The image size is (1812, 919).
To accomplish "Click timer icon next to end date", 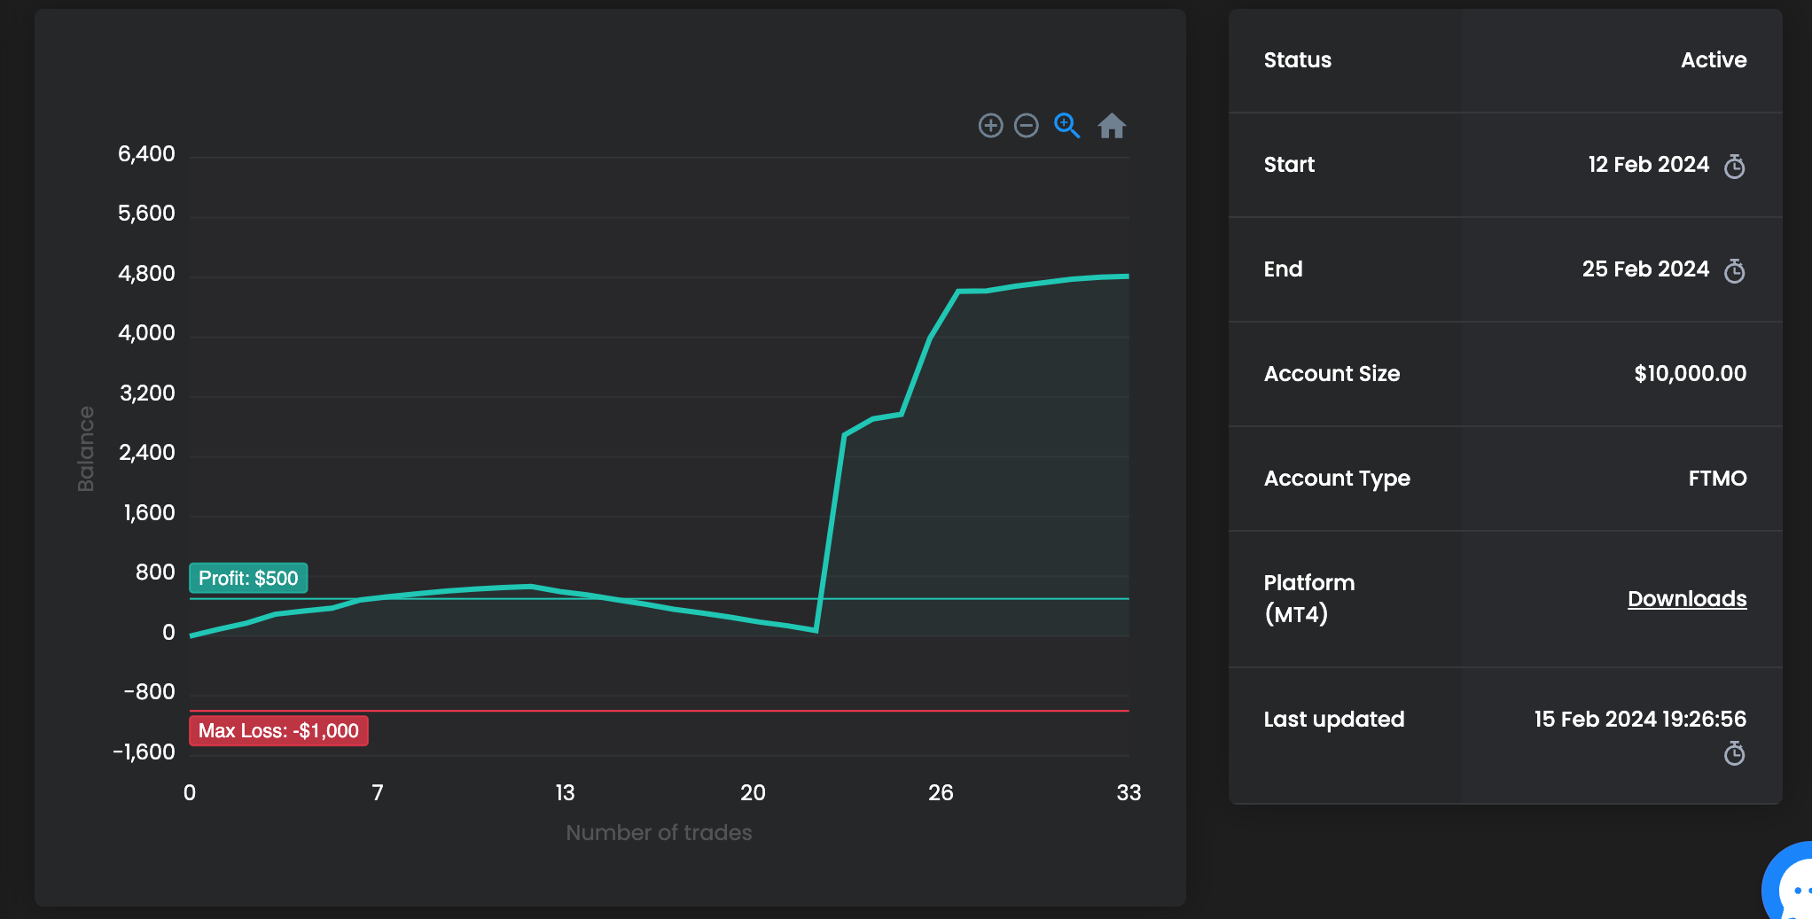I will (1734, 271).
